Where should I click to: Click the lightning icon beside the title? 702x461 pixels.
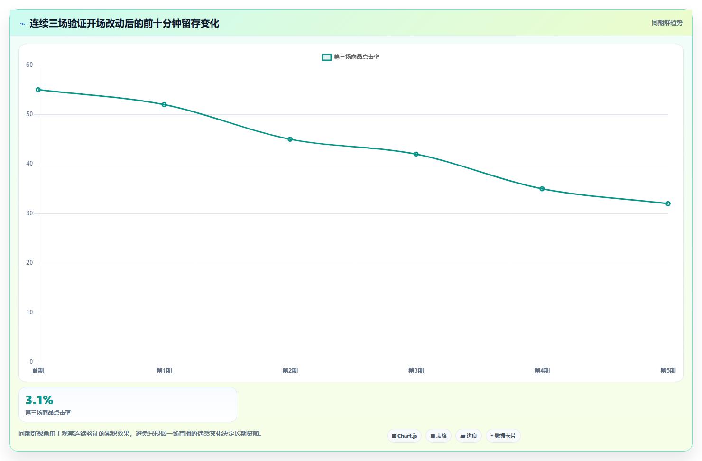pyautogui.click(x=22, y=24)
